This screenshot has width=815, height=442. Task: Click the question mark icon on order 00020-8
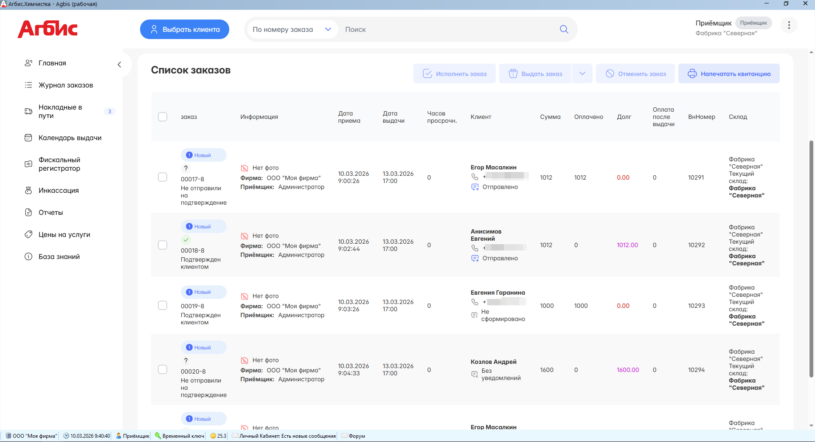[x=186, y=360]
